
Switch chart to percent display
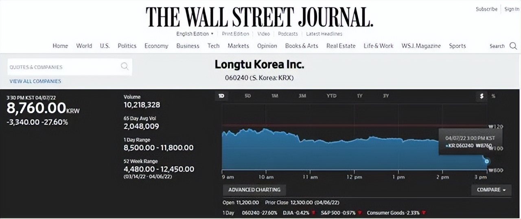pos(493,96)
